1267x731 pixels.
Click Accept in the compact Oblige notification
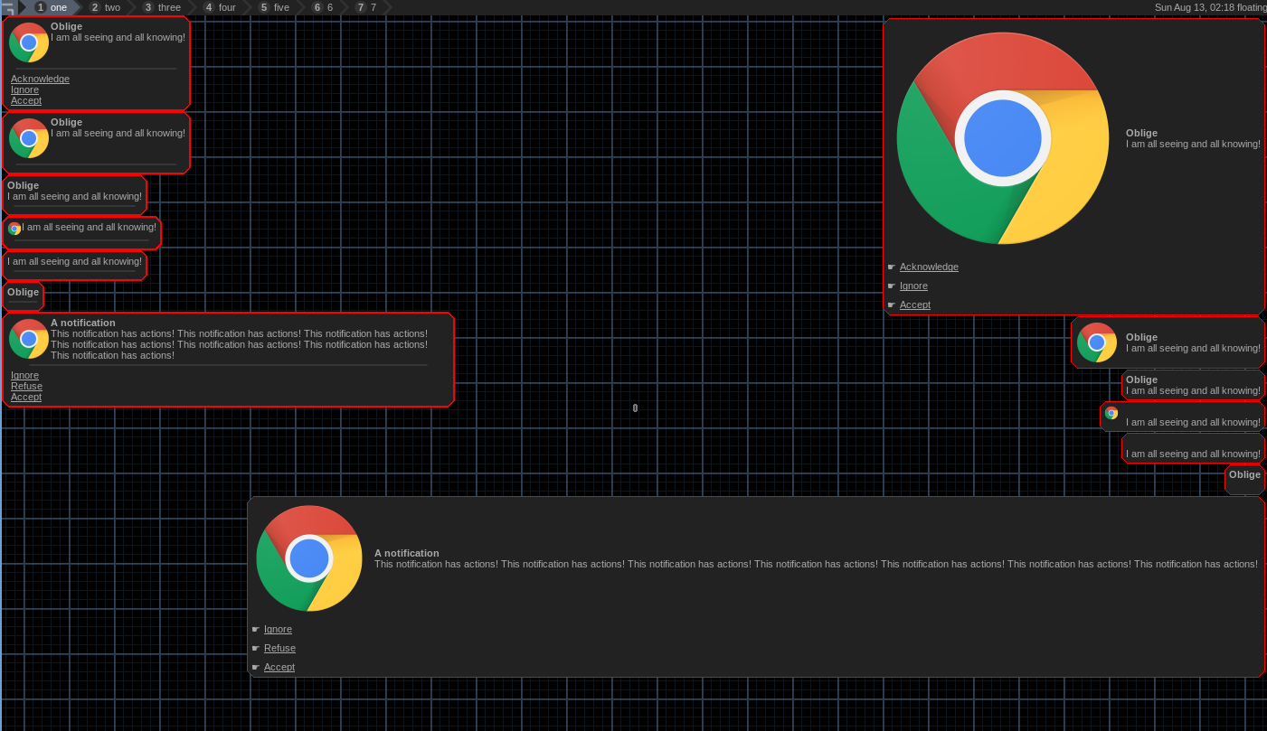[26, 100]
